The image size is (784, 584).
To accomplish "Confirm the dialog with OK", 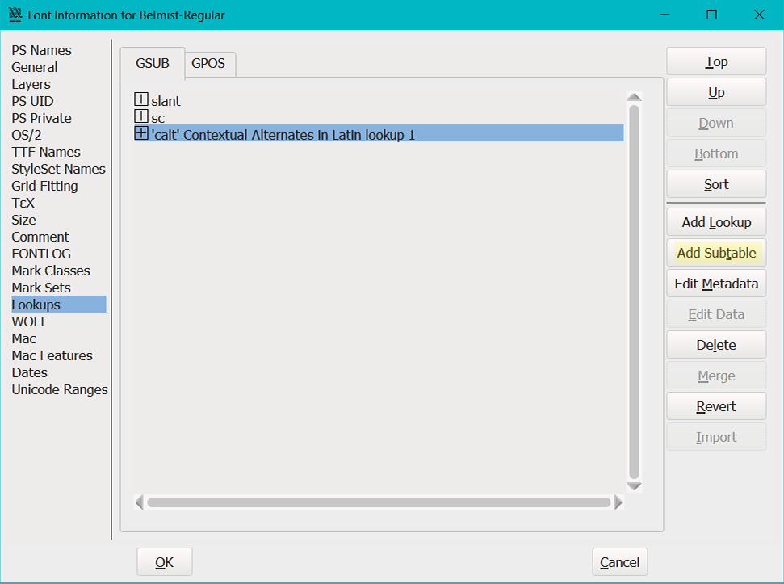I will coord(164,562).
